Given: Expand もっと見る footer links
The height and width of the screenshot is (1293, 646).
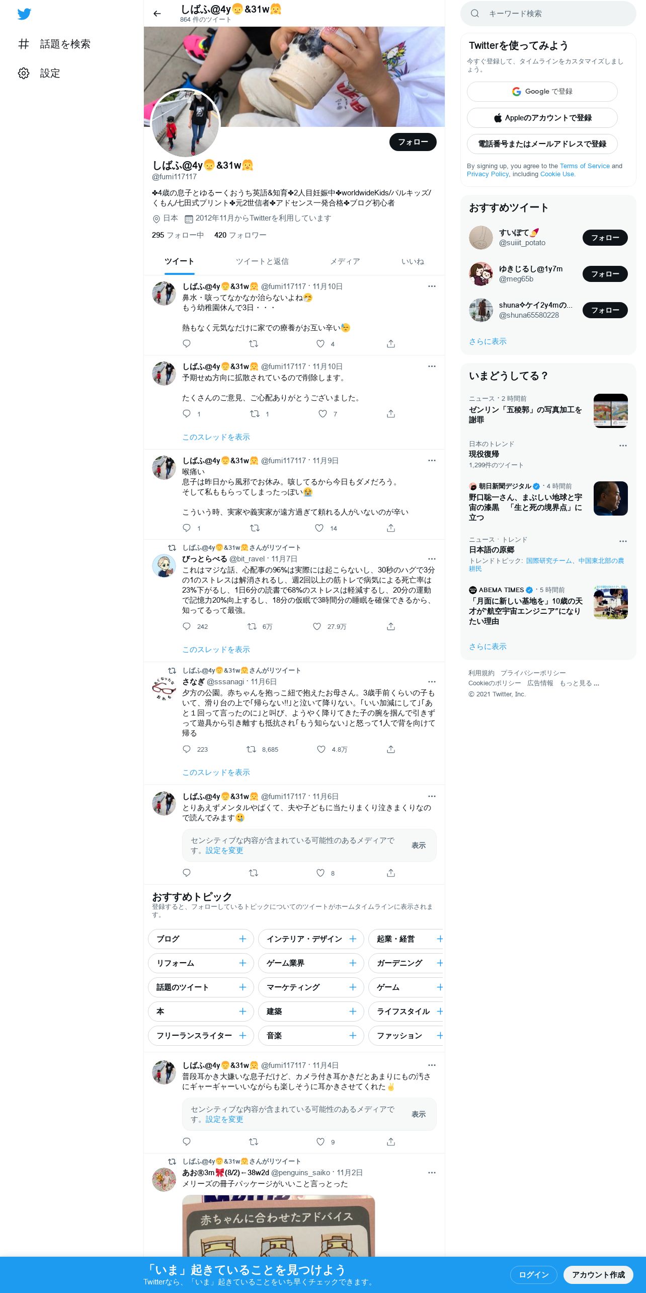Looking at the screenshot, I should (579, 683).
